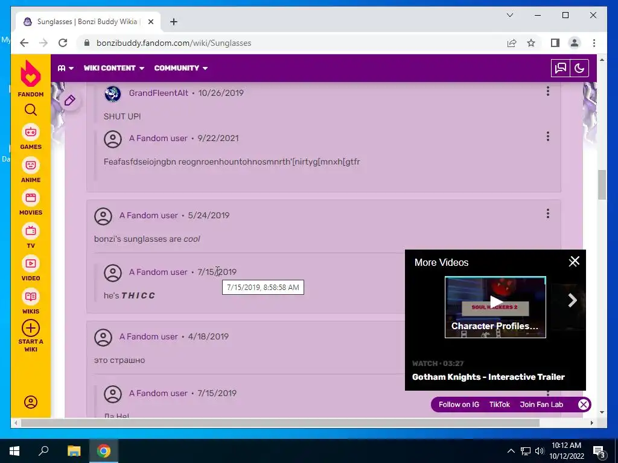The width and height of the screenshot is (618, 463).
Task: Open options menu for 9/22/2021 comment
Action: (x=548, y=137)
